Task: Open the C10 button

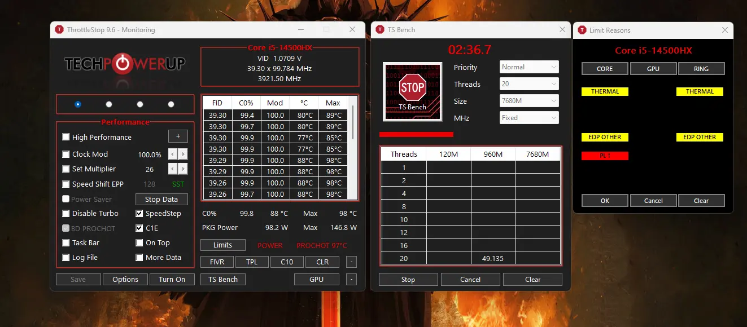Action: 287,262
